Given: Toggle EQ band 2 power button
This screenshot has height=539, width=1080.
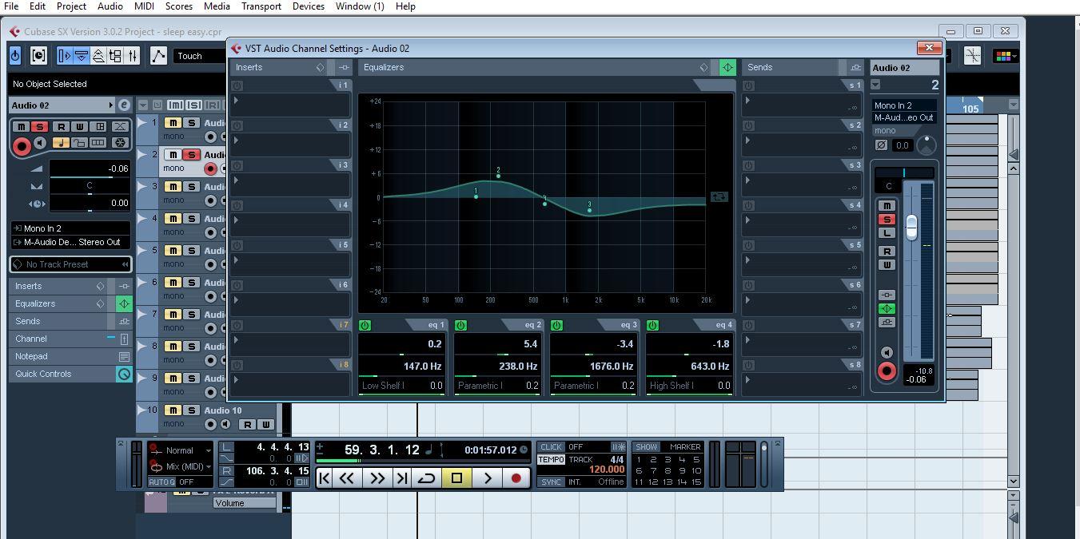Looking at the screenshot, I should coord(460,325).
